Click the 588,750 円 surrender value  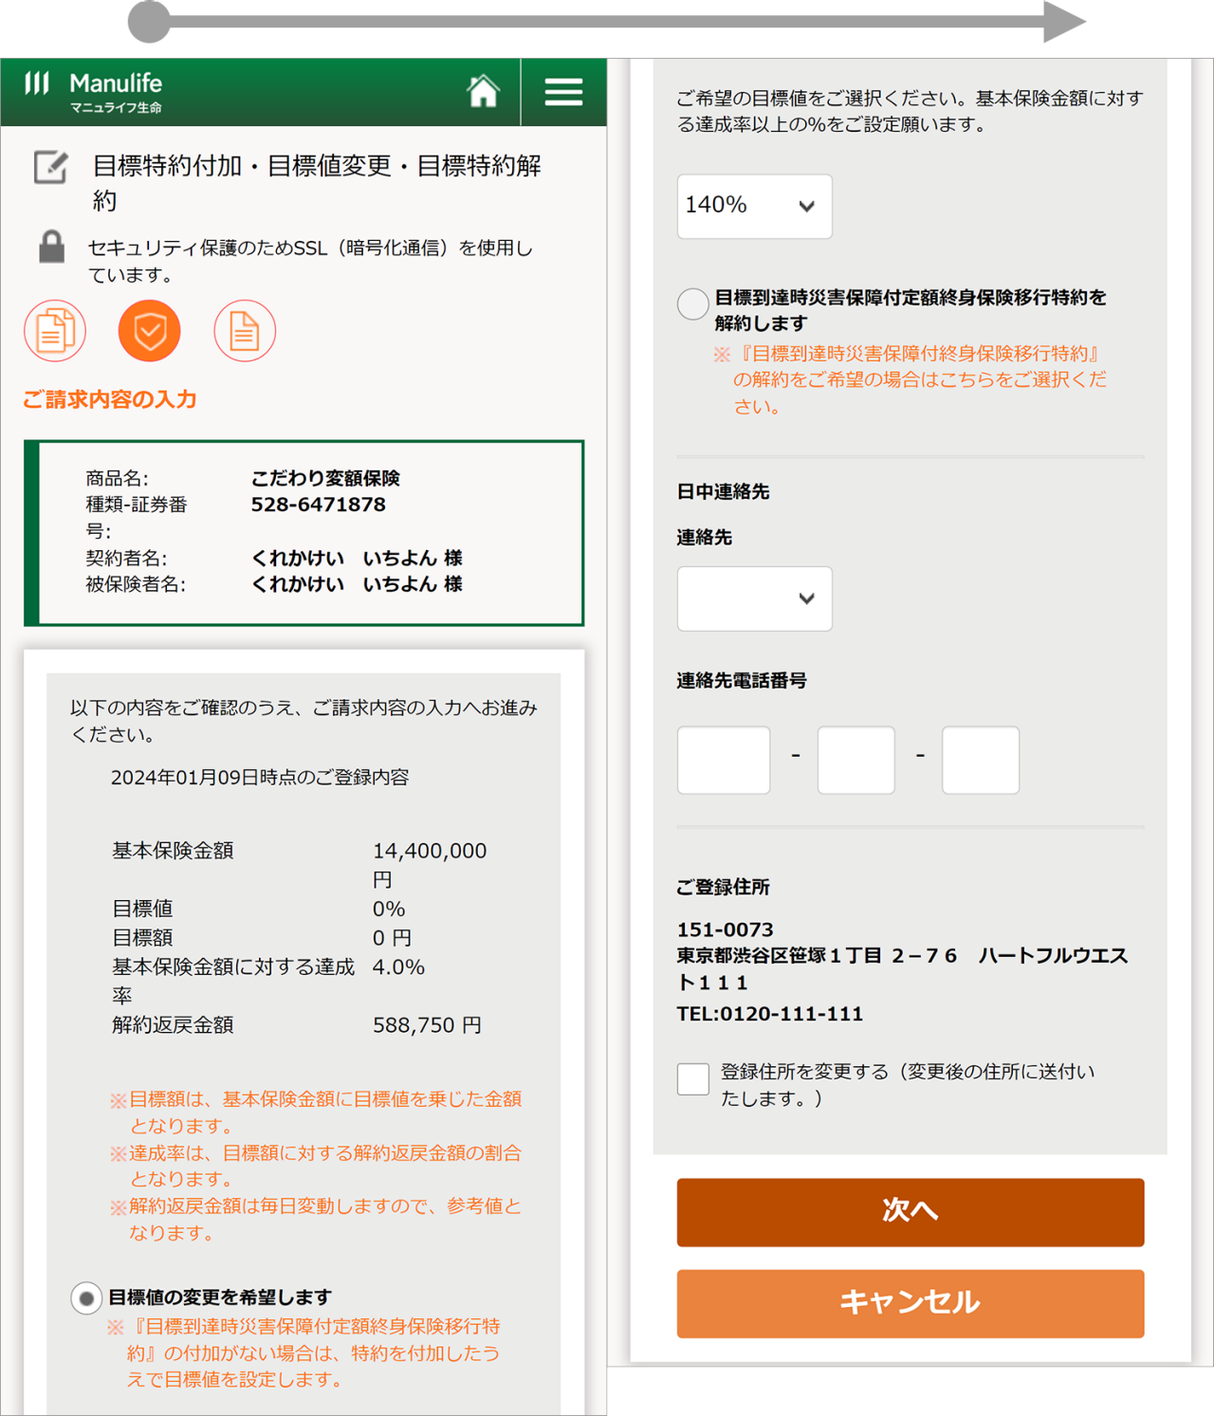(x=428, y=1025)
